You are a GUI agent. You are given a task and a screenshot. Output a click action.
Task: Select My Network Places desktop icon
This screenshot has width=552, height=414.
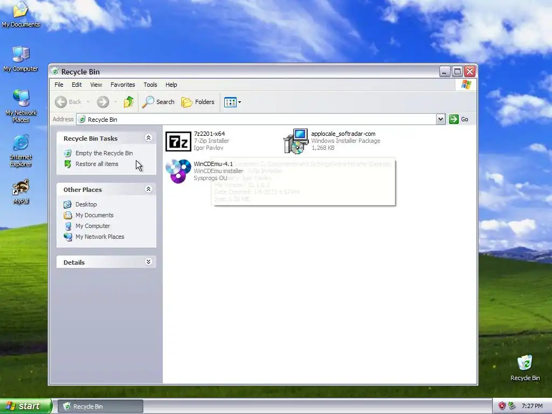(x=21, y=99)
